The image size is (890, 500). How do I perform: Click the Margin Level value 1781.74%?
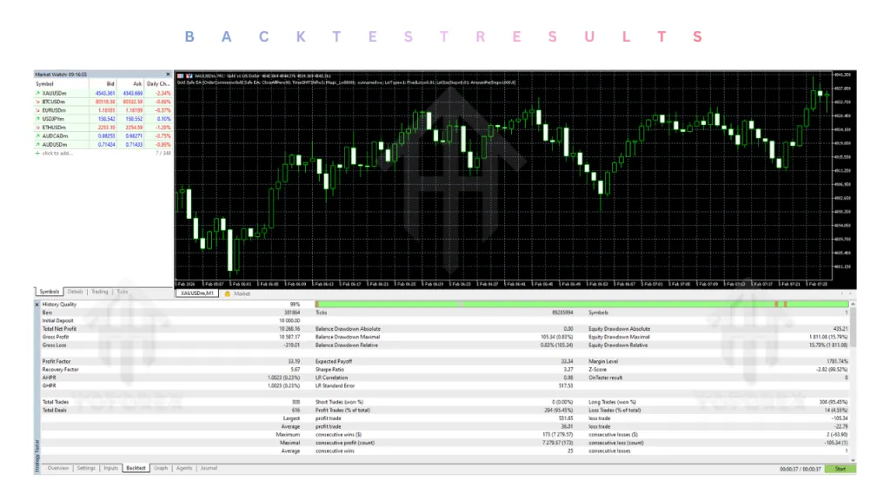[837, 361]
